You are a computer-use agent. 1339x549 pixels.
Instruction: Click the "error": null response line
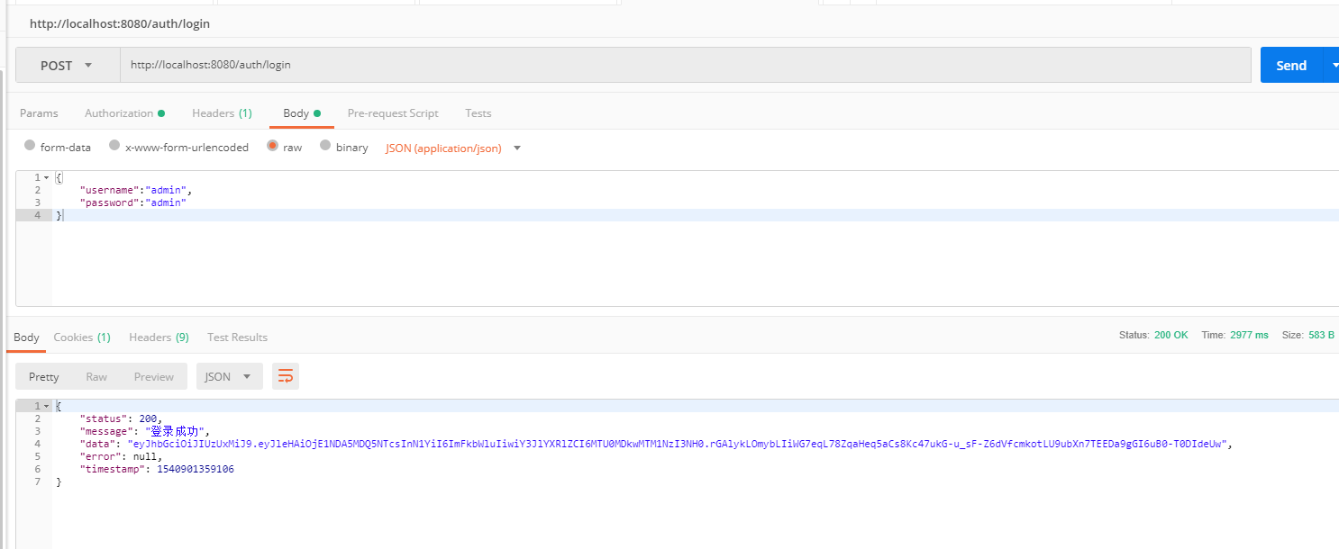(x=122, y=456)
